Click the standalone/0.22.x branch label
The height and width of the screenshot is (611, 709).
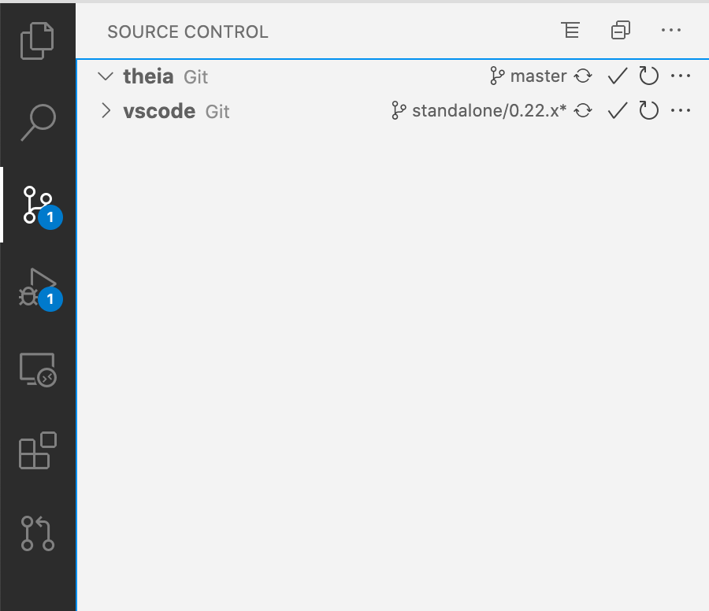490,111
